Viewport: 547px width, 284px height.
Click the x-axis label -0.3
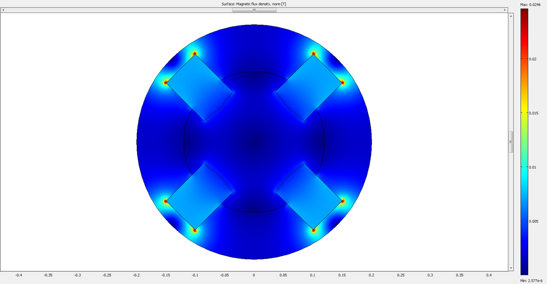pyautogui.click(x=77, y=275)
